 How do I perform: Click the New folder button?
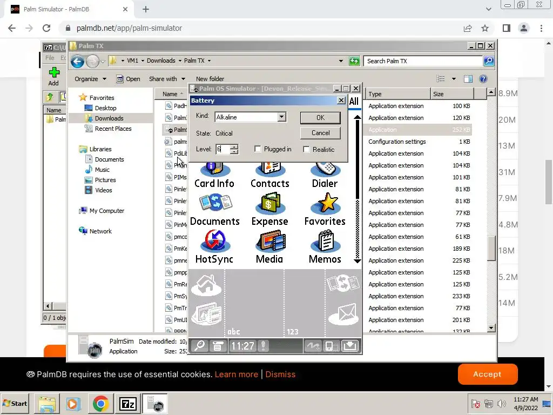tap(210, 79)
